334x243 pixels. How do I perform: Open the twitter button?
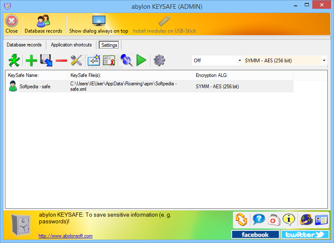(x=305, y=235)
